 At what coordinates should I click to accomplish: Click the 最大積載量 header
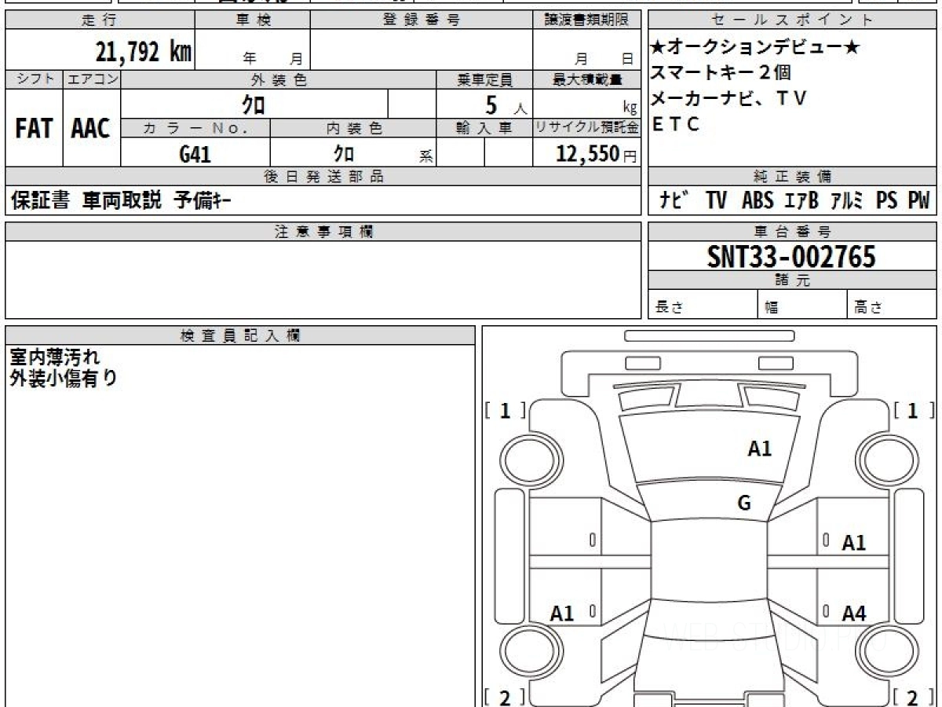588,79
